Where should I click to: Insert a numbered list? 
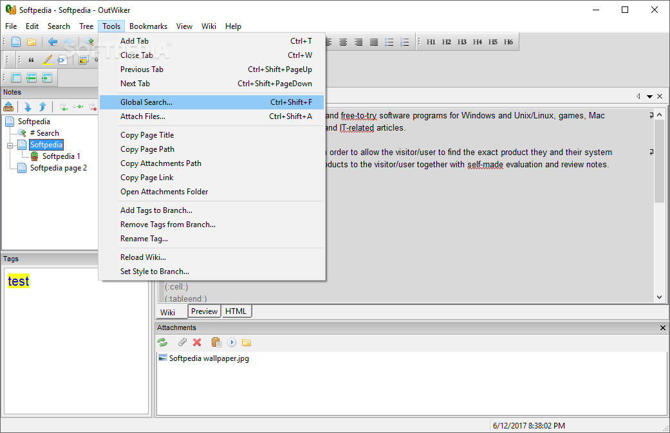pos(405,42)
